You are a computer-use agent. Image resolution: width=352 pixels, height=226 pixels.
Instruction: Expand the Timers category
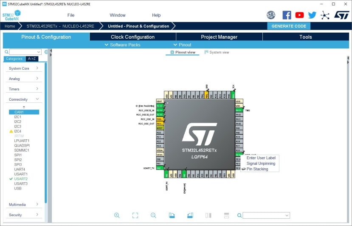24,89
